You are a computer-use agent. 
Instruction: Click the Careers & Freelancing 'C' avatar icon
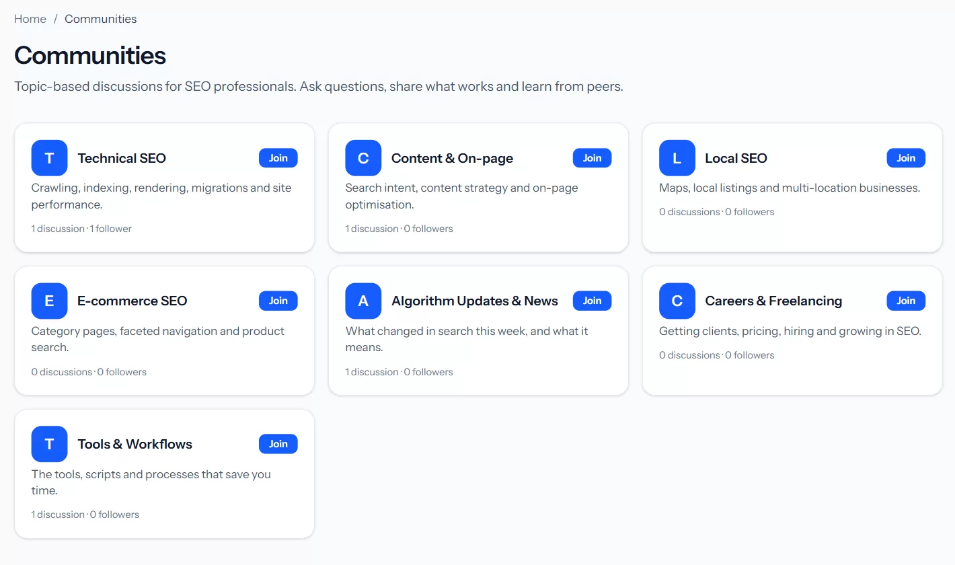[x=677, y=301]
